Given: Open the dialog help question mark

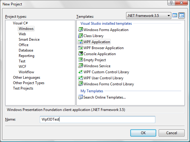Looking at the screenshot, I should [171, 3].
